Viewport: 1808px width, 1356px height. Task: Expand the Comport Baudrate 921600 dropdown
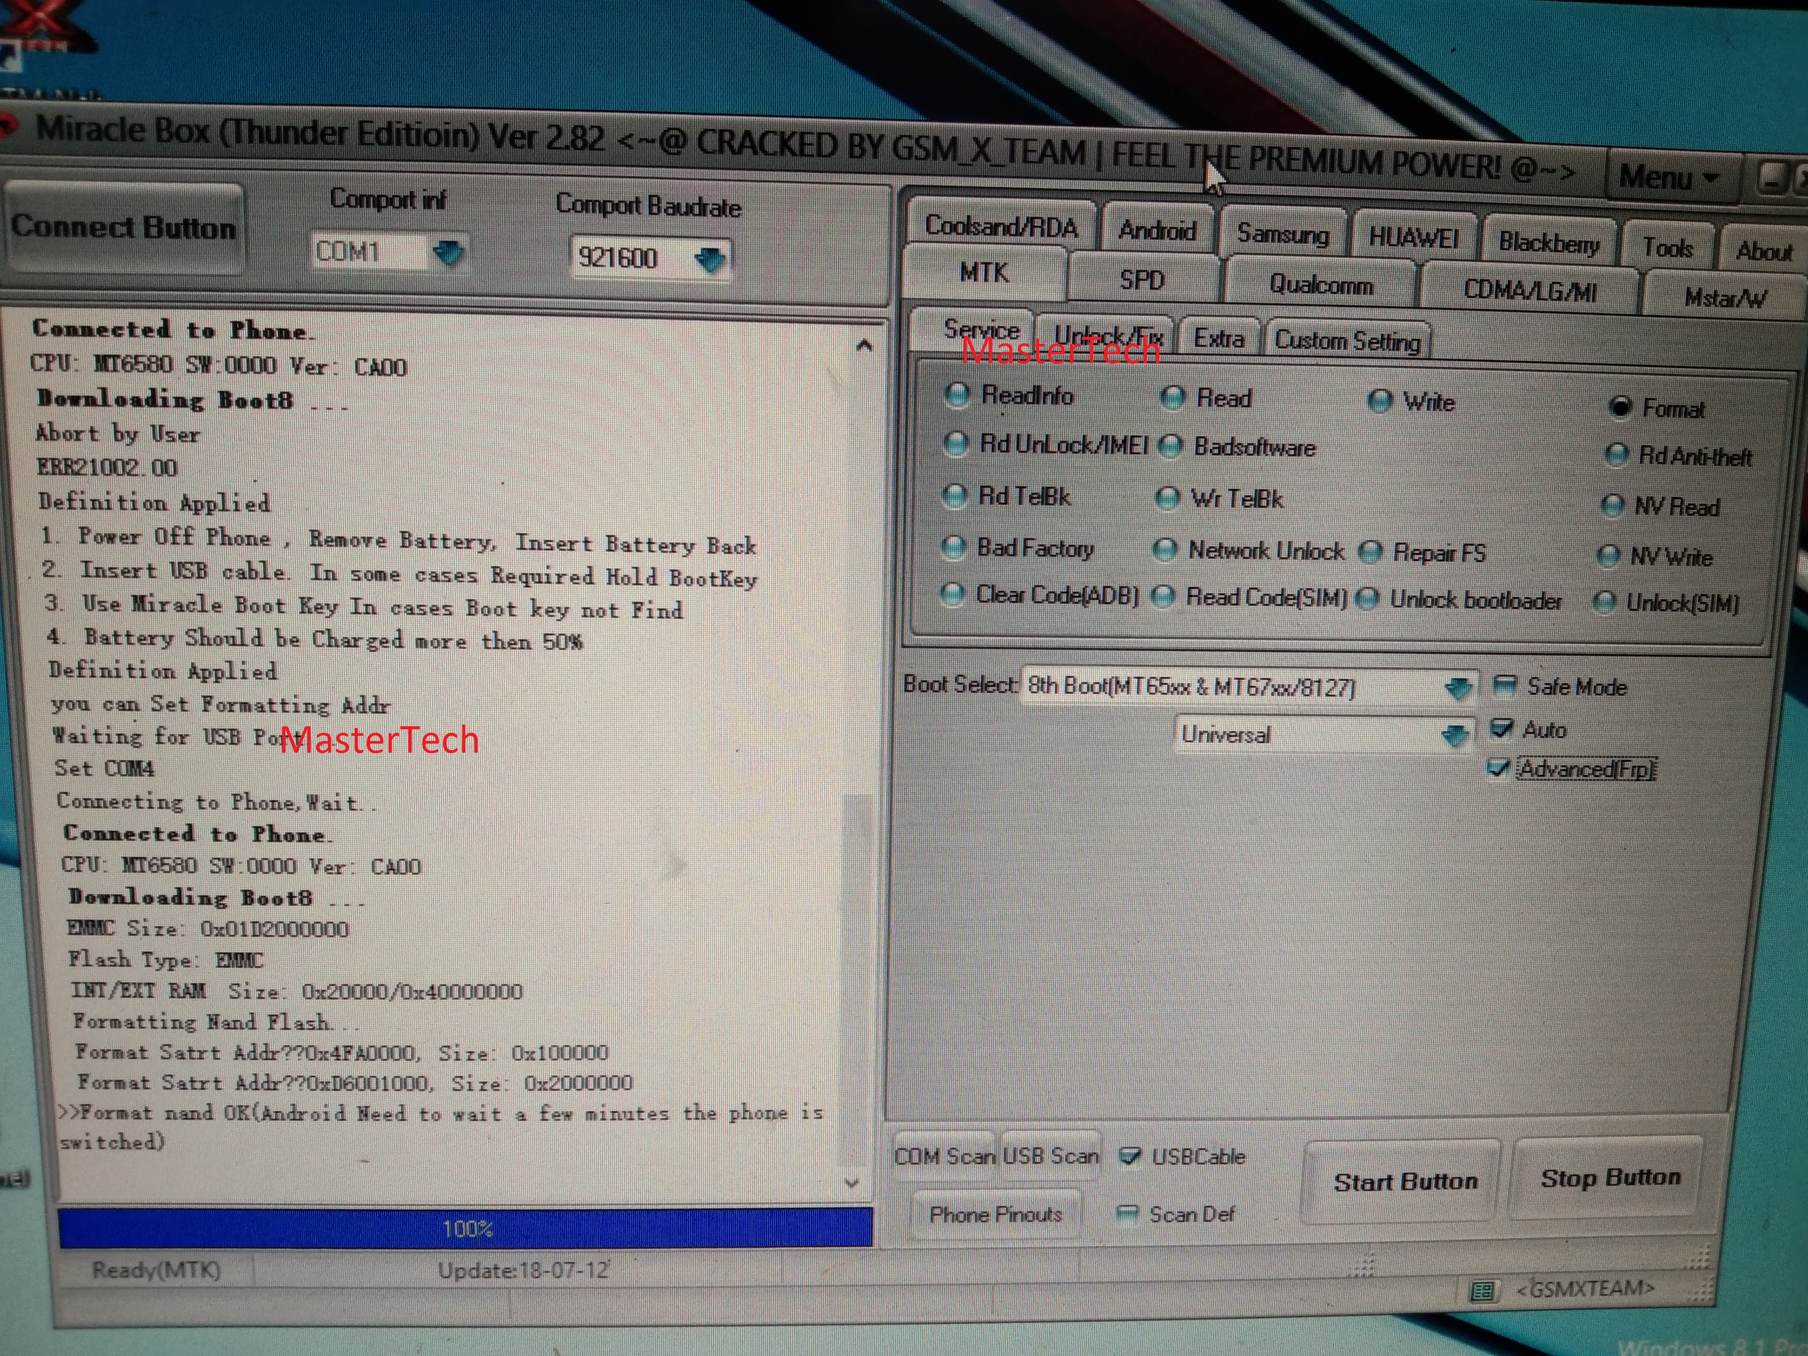coord(709,259)
